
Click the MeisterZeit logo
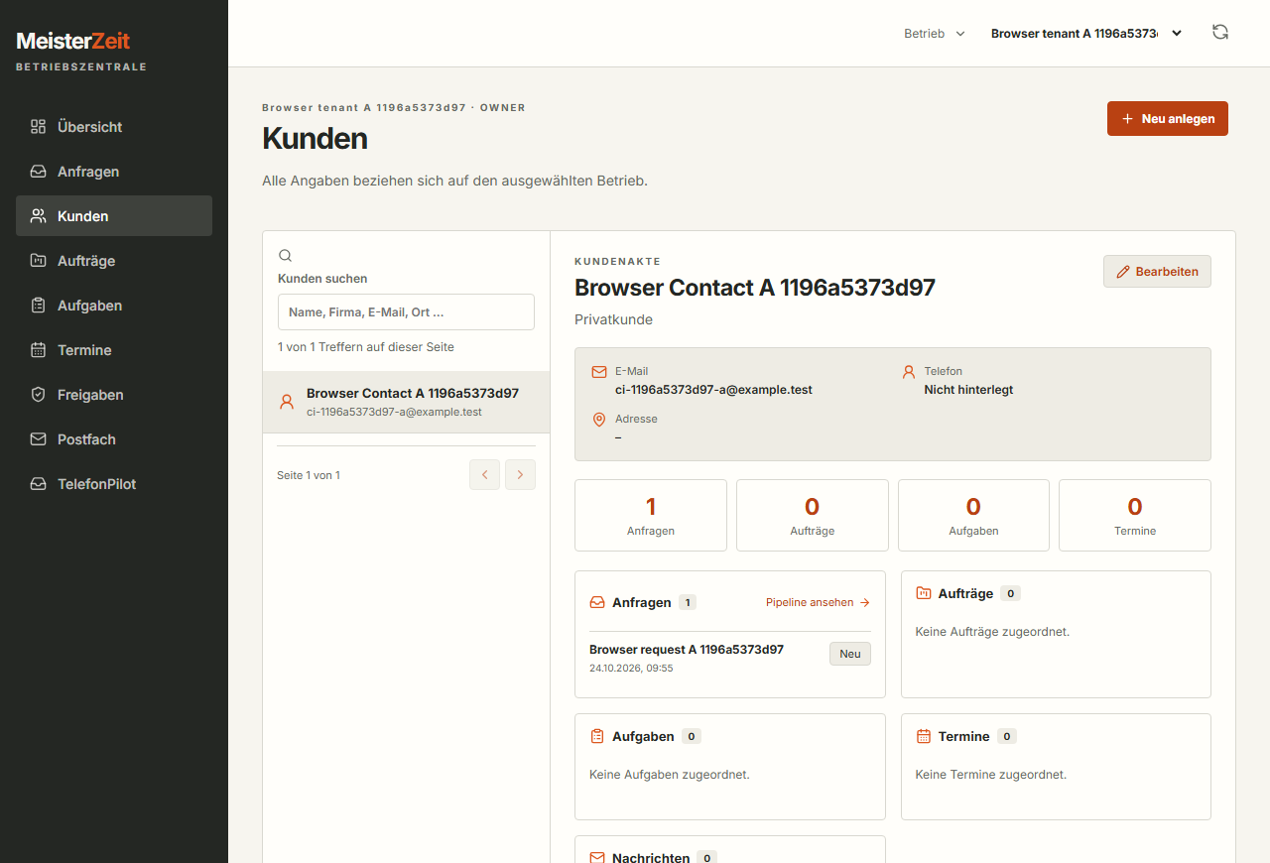click(x=73, y=41)
